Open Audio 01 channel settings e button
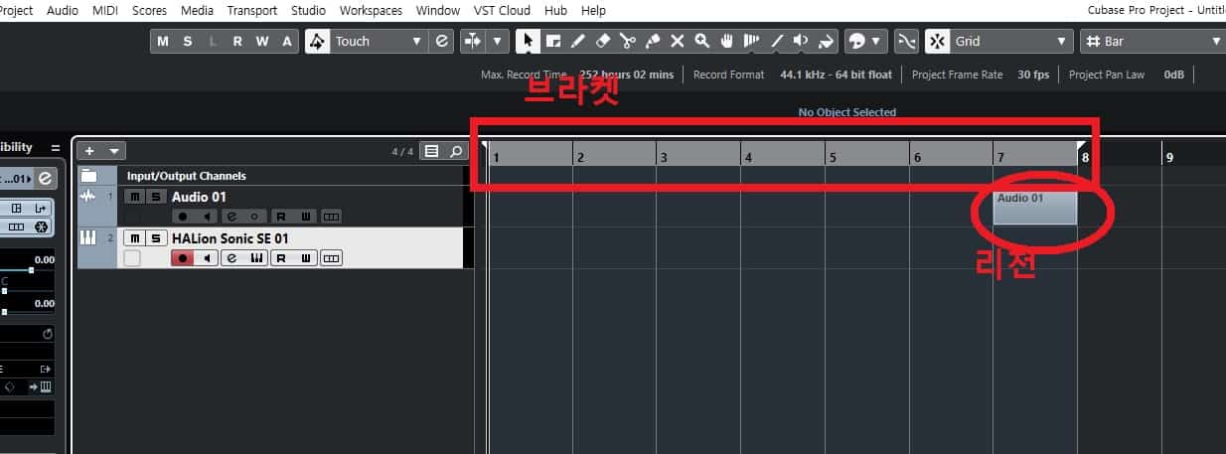Screen dimensions: 1226x454 point(230,217)
